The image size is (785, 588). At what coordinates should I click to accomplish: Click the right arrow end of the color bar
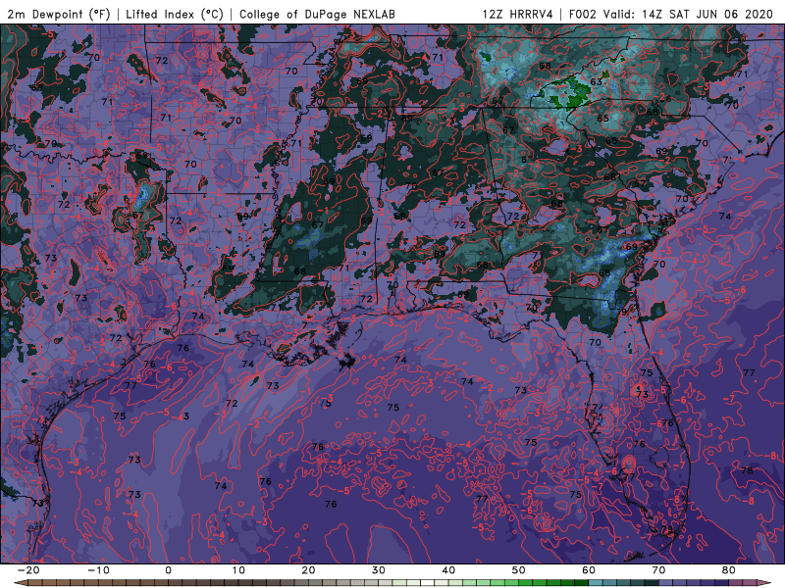pos(764,583)
